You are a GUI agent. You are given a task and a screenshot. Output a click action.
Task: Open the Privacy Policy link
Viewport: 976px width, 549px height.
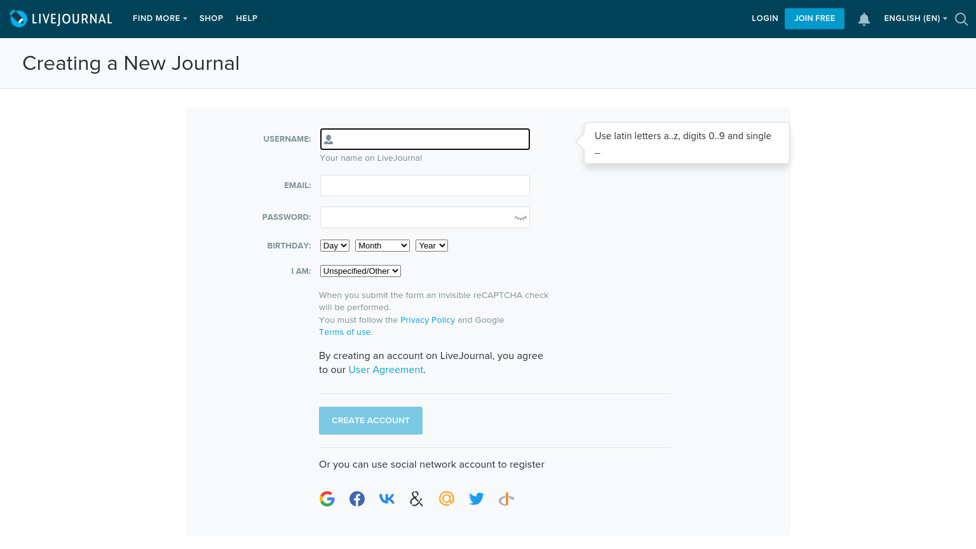[428, 320]
